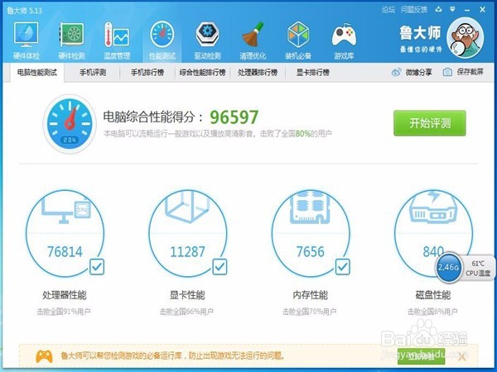
Task: Click the 问题反馈 feedback link
Action: (x=413, y=10)
